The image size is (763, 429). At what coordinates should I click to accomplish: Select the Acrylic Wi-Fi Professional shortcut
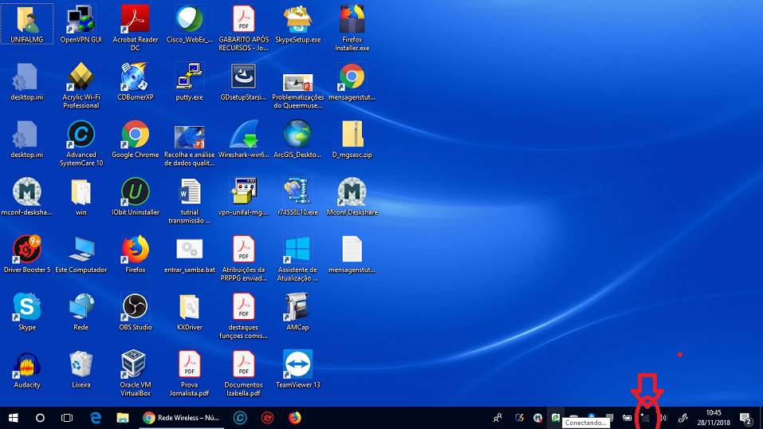[81, 85]
